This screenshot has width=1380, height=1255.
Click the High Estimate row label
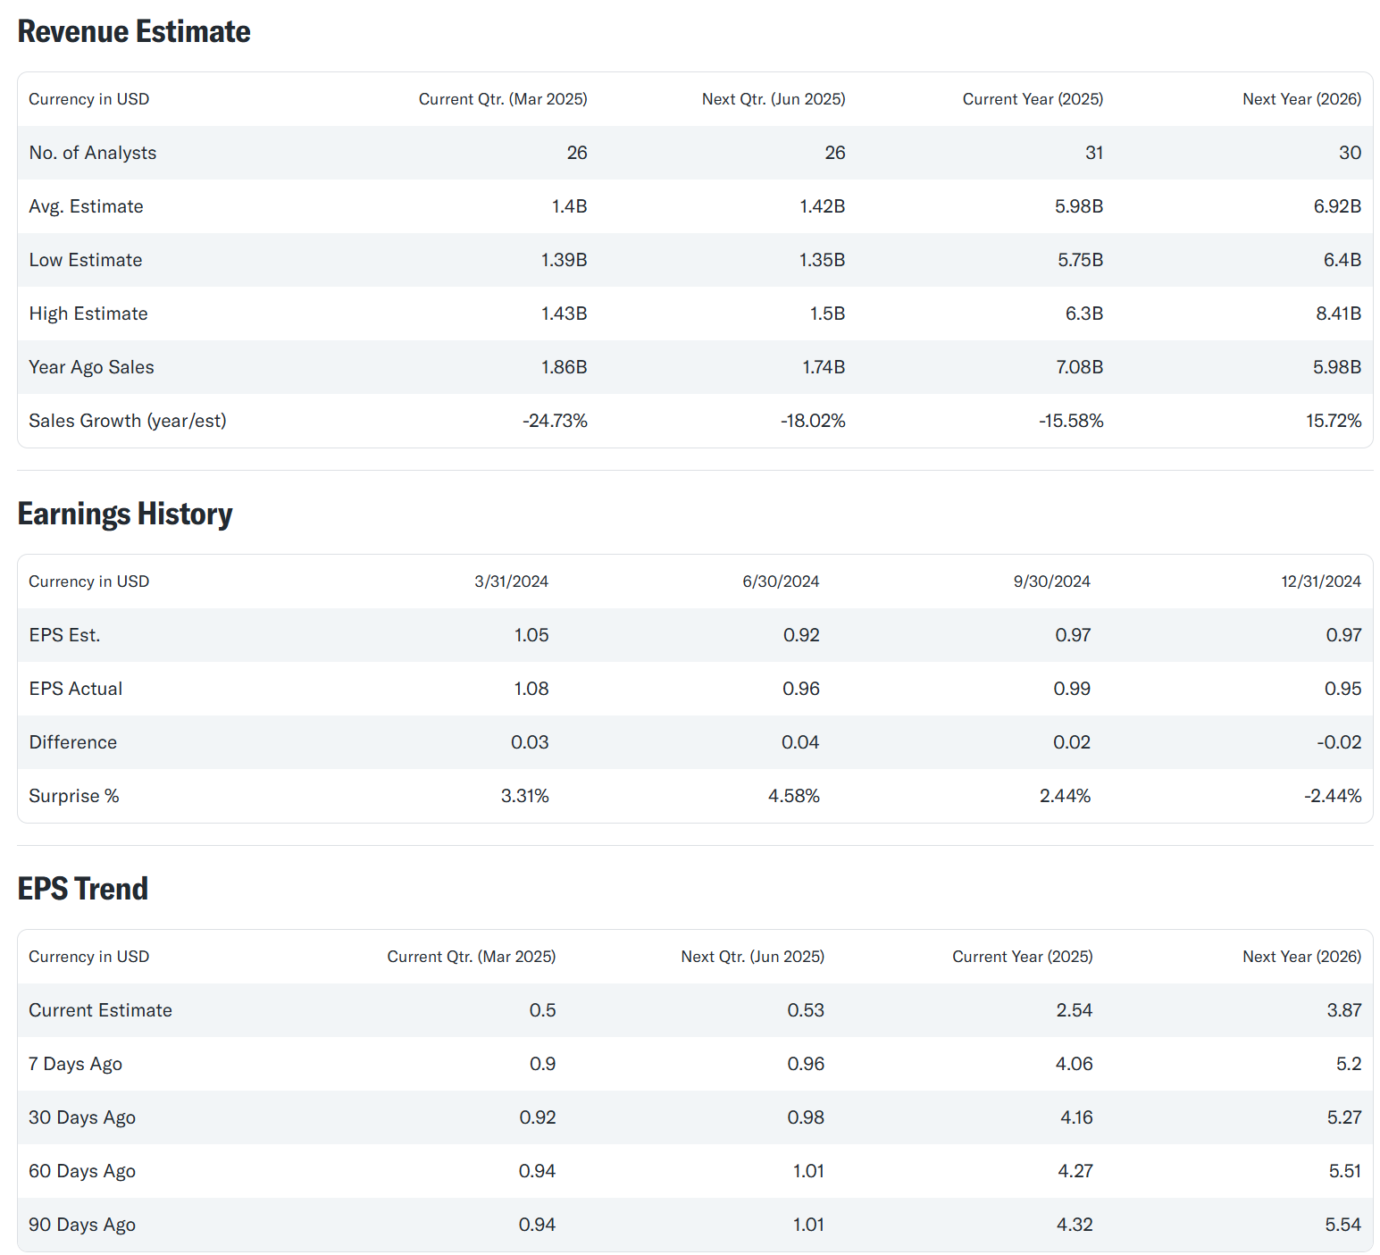(88, 314)
